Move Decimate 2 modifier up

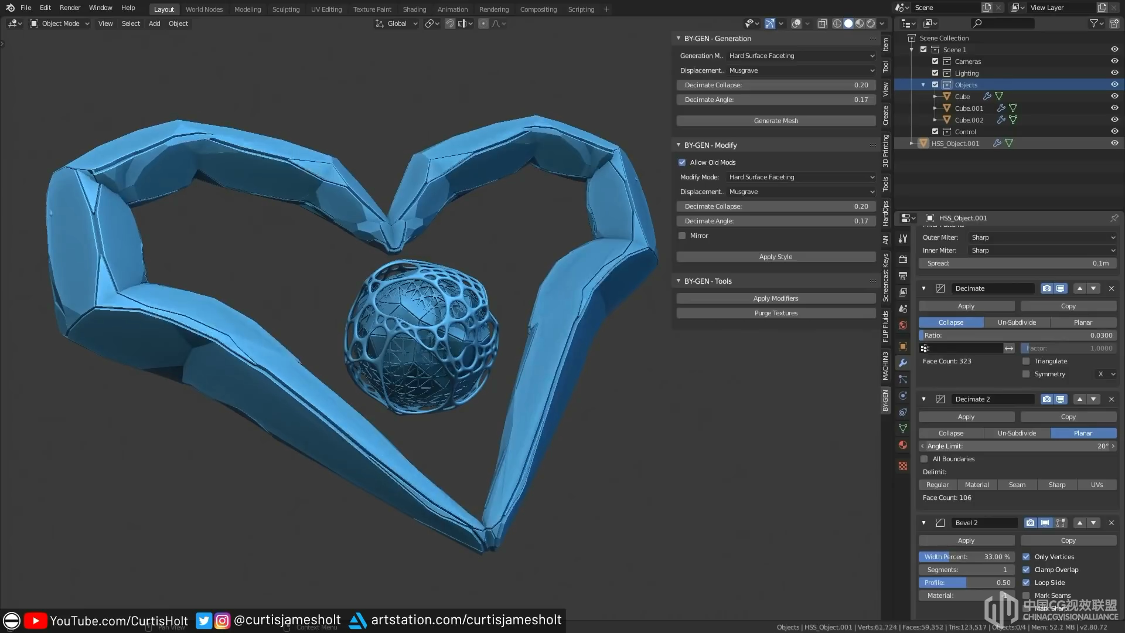pos(1080,399)
